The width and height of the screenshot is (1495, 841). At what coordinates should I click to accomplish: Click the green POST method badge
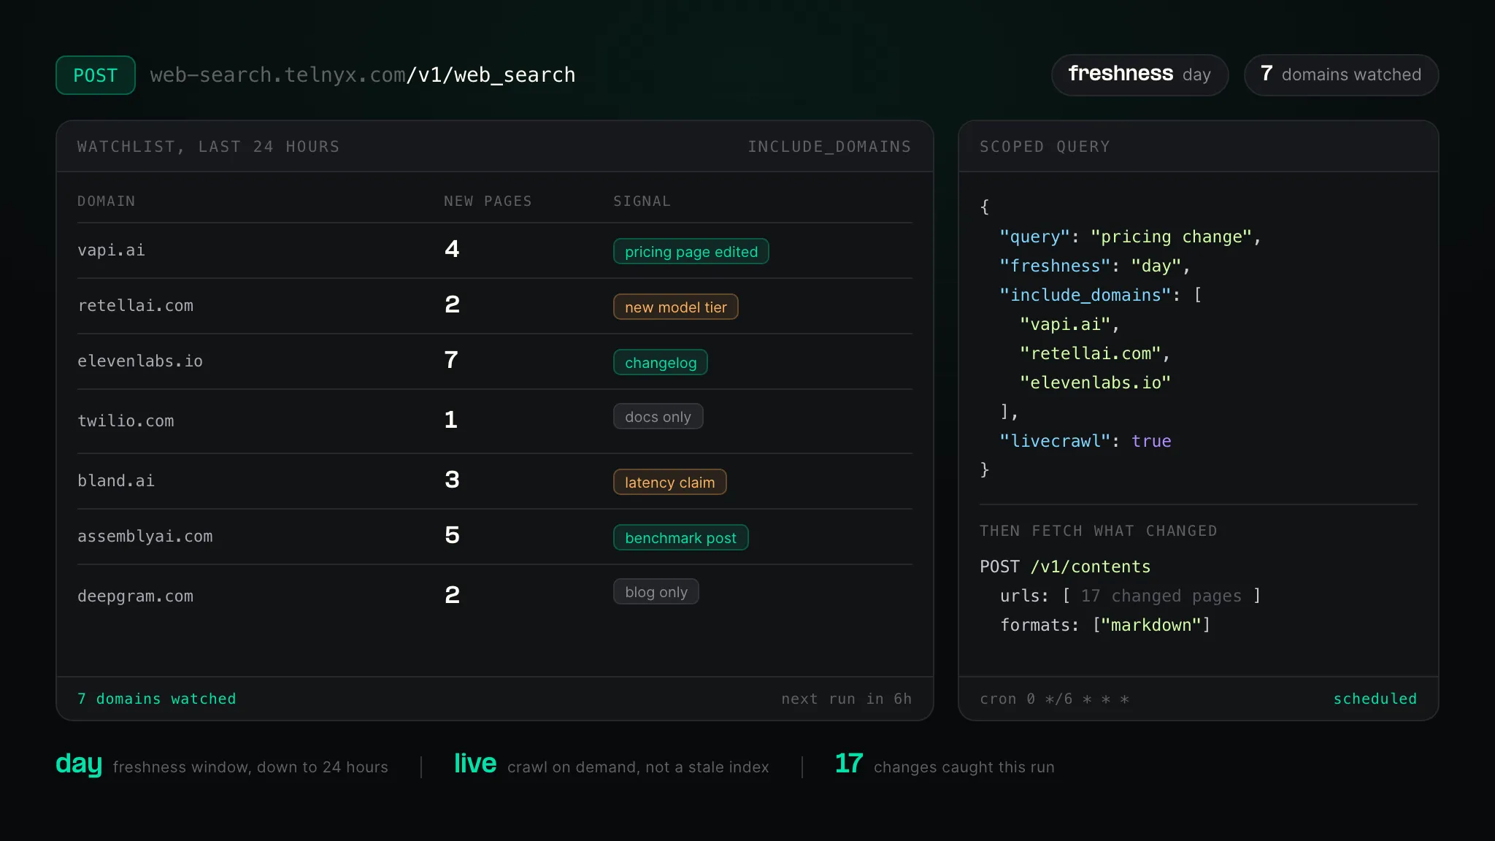point(96,75)
